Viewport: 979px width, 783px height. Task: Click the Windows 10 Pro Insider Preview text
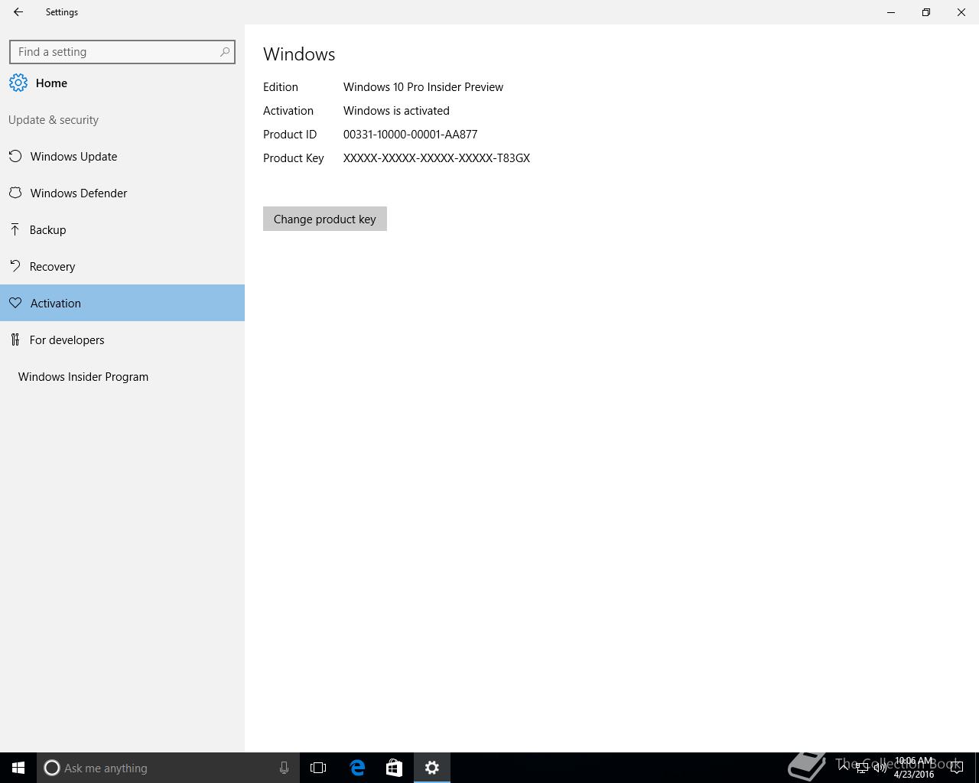pos(423,86)
